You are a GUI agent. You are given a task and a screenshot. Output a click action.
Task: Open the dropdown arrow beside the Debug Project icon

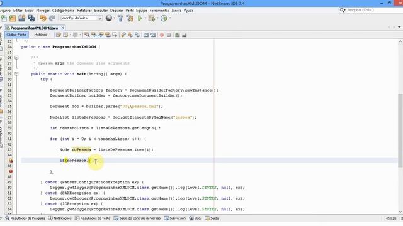click(x=157, y=18)
